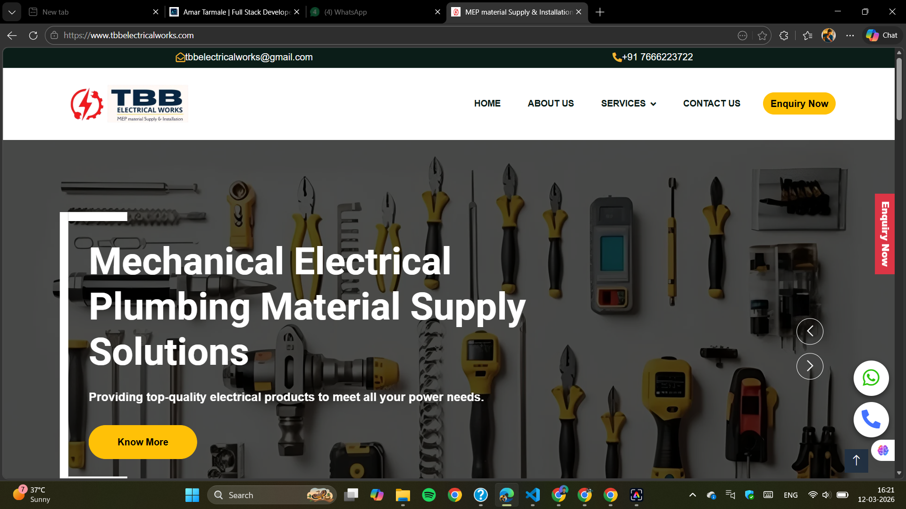
Task: Click the tbbelectricalworks@gmail.com email link
Action: [x=249, y=57]
